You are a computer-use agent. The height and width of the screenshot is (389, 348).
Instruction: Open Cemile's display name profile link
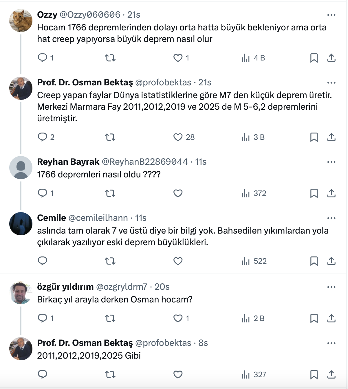click(52, 218)
